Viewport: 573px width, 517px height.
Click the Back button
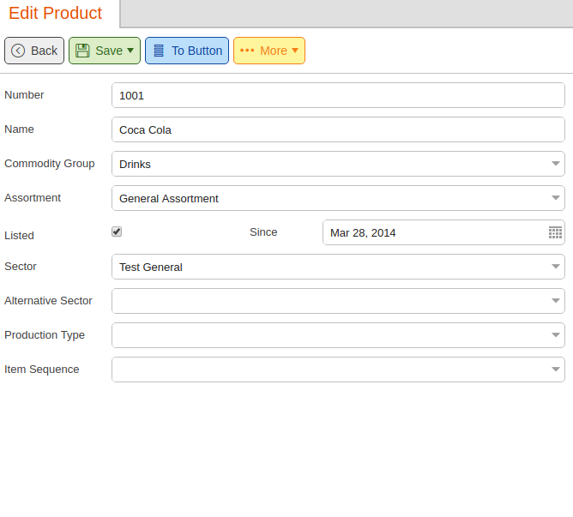(34, 51)
